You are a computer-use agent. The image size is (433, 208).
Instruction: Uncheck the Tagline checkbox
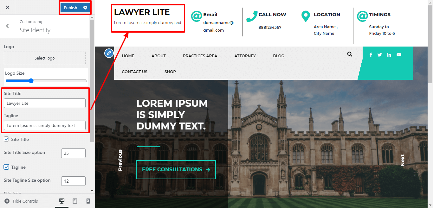[x=6, y=167]
